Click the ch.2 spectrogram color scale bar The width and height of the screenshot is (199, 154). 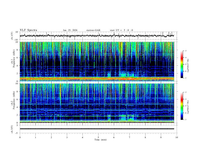coord(182,106)
